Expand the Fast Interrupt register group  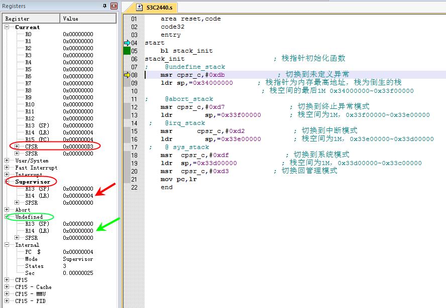coord(7,168)
